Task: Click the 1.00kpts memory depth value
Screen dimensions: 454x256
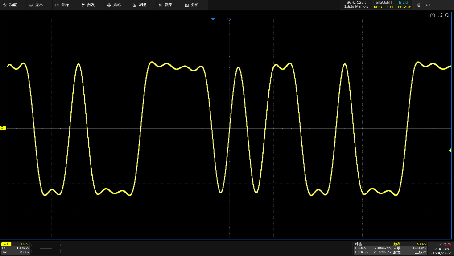Action: 361,252
